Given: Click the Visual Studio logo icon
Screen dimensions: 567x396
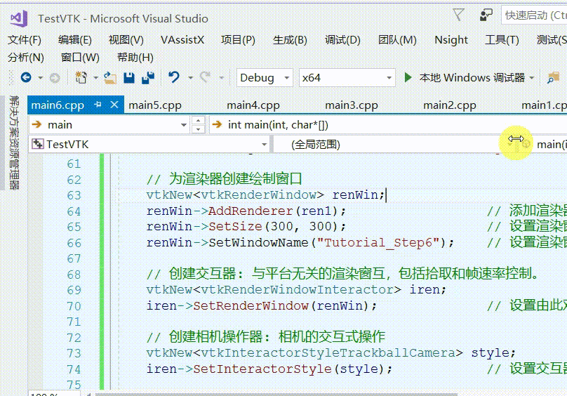Looking at the screenshot, I should click(19, 18).
